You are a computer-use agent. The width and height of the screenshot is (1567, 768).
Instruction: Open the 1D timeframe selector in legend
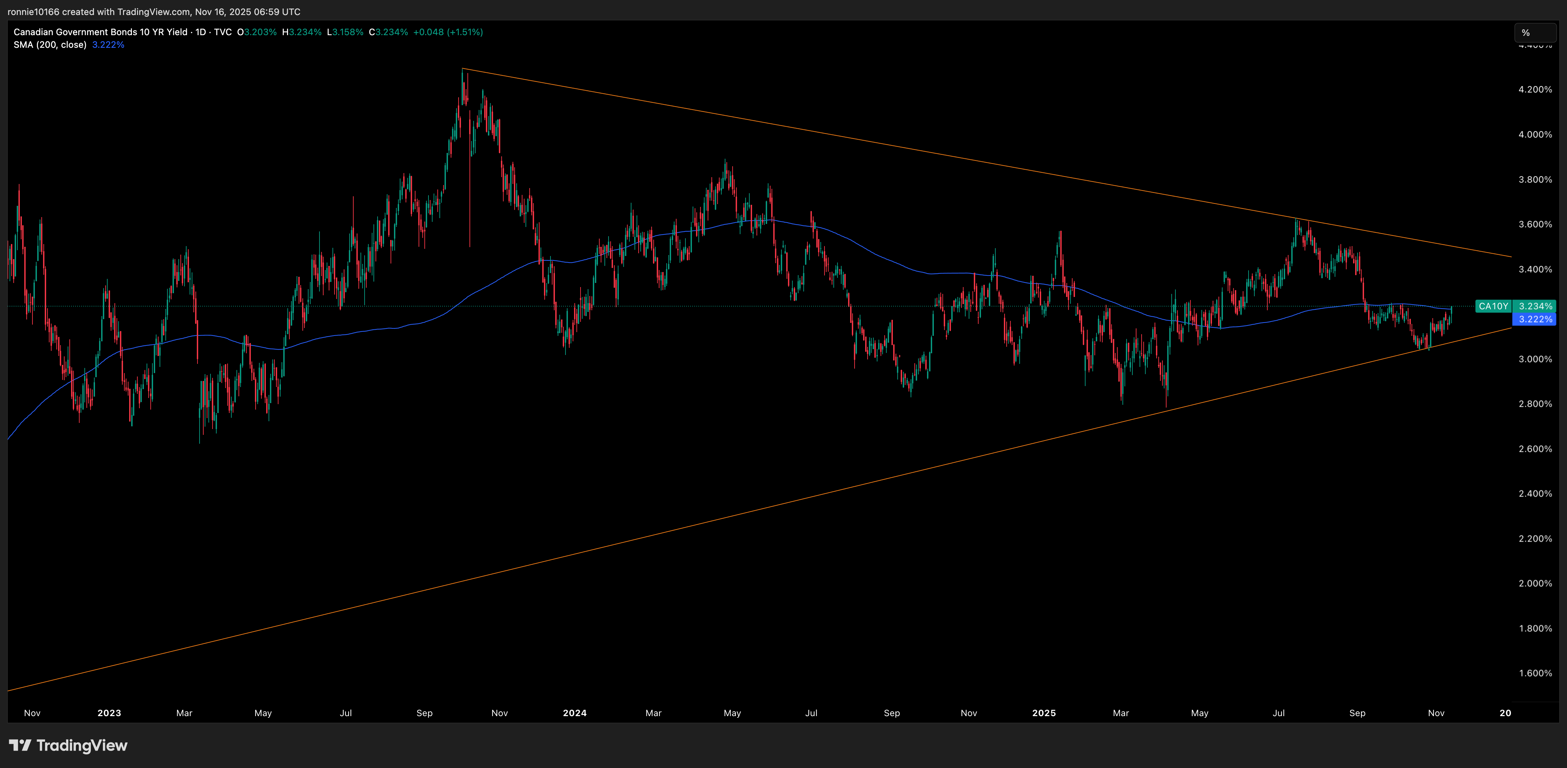tap(201, 32)
